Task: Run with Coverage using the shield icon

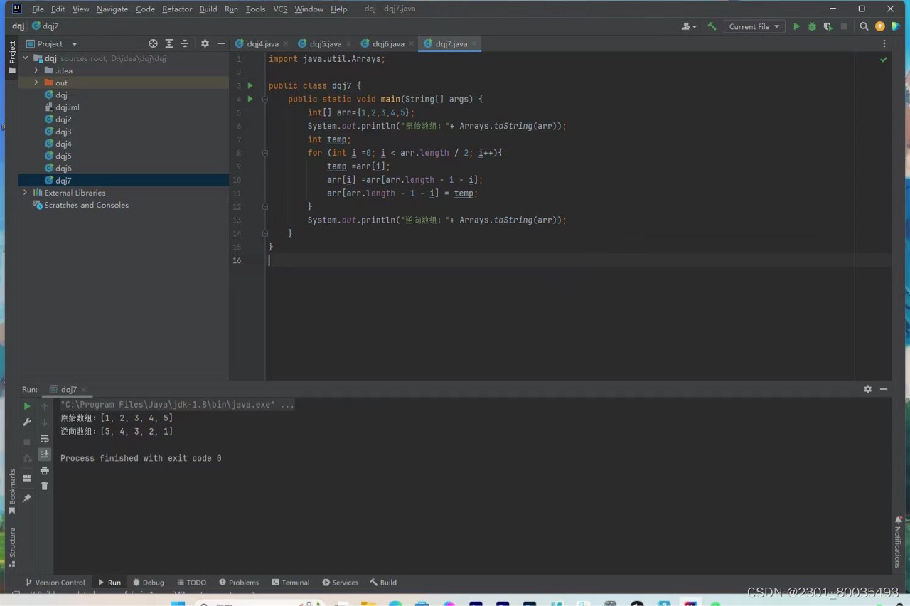Action: tap(828, 26)
